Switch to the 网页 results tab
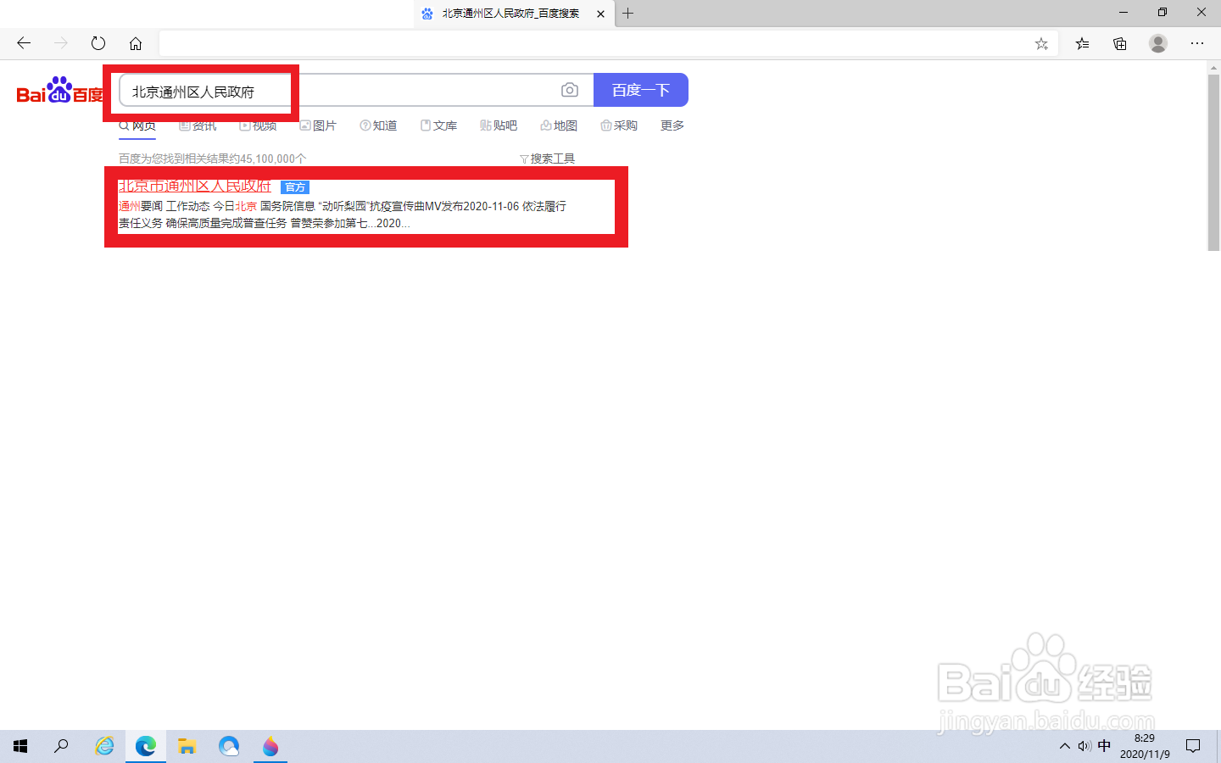This screenshot has height=763, width=1221. (x=137, y=125)
